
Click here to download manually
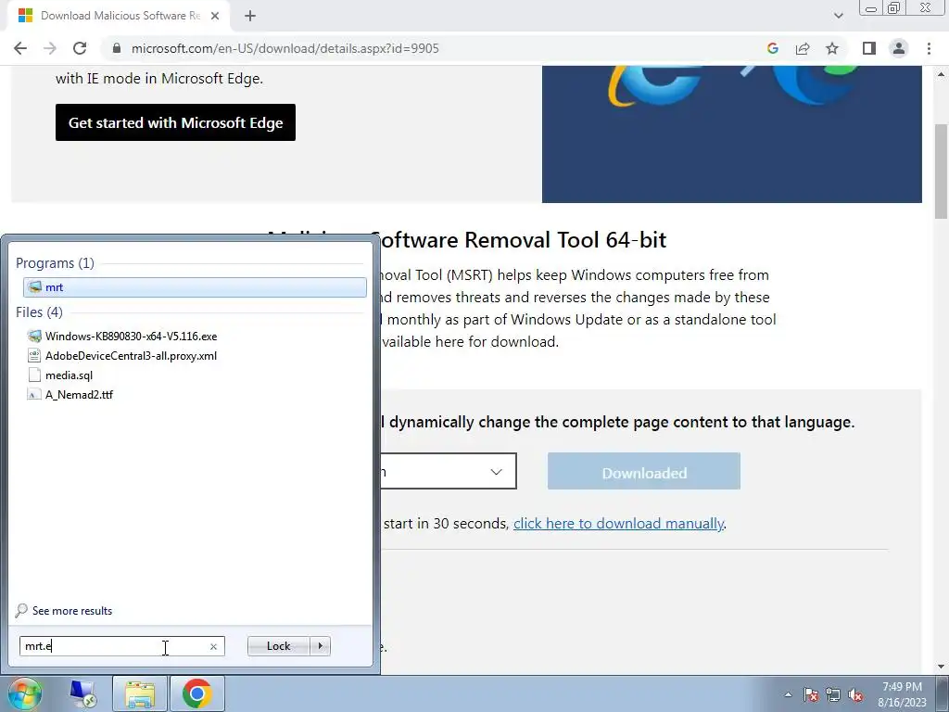click(x=618, y=523)
